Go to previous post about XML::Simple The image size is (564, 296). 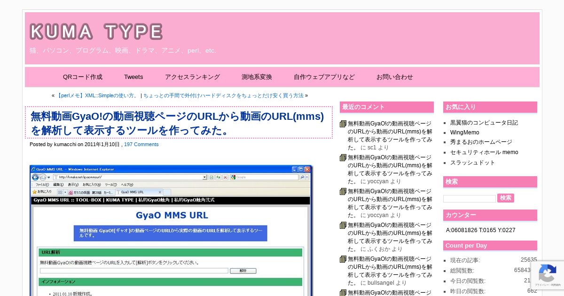[x=97, y=95]
